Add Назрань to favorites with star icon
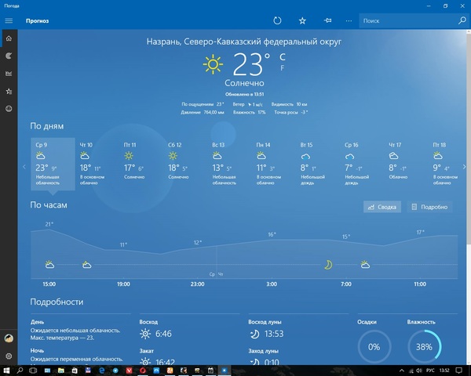471x376 pixels. (302, 20)
